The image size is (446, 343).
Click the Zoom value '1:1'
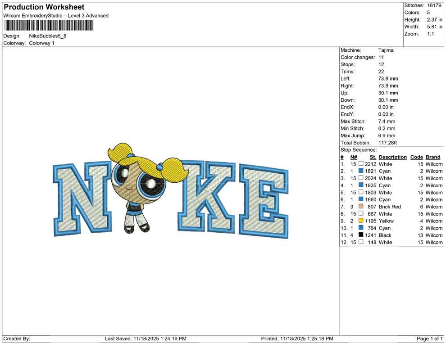431,34
